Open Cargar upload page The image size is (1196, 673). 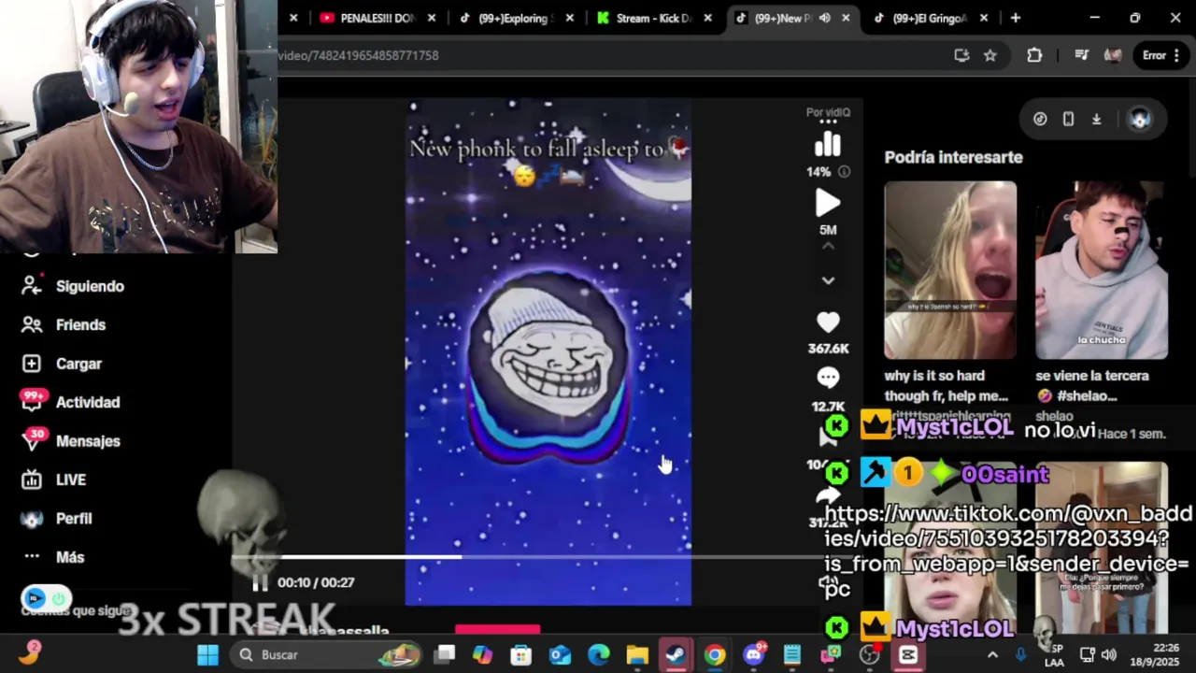click(x=62, y=364)
